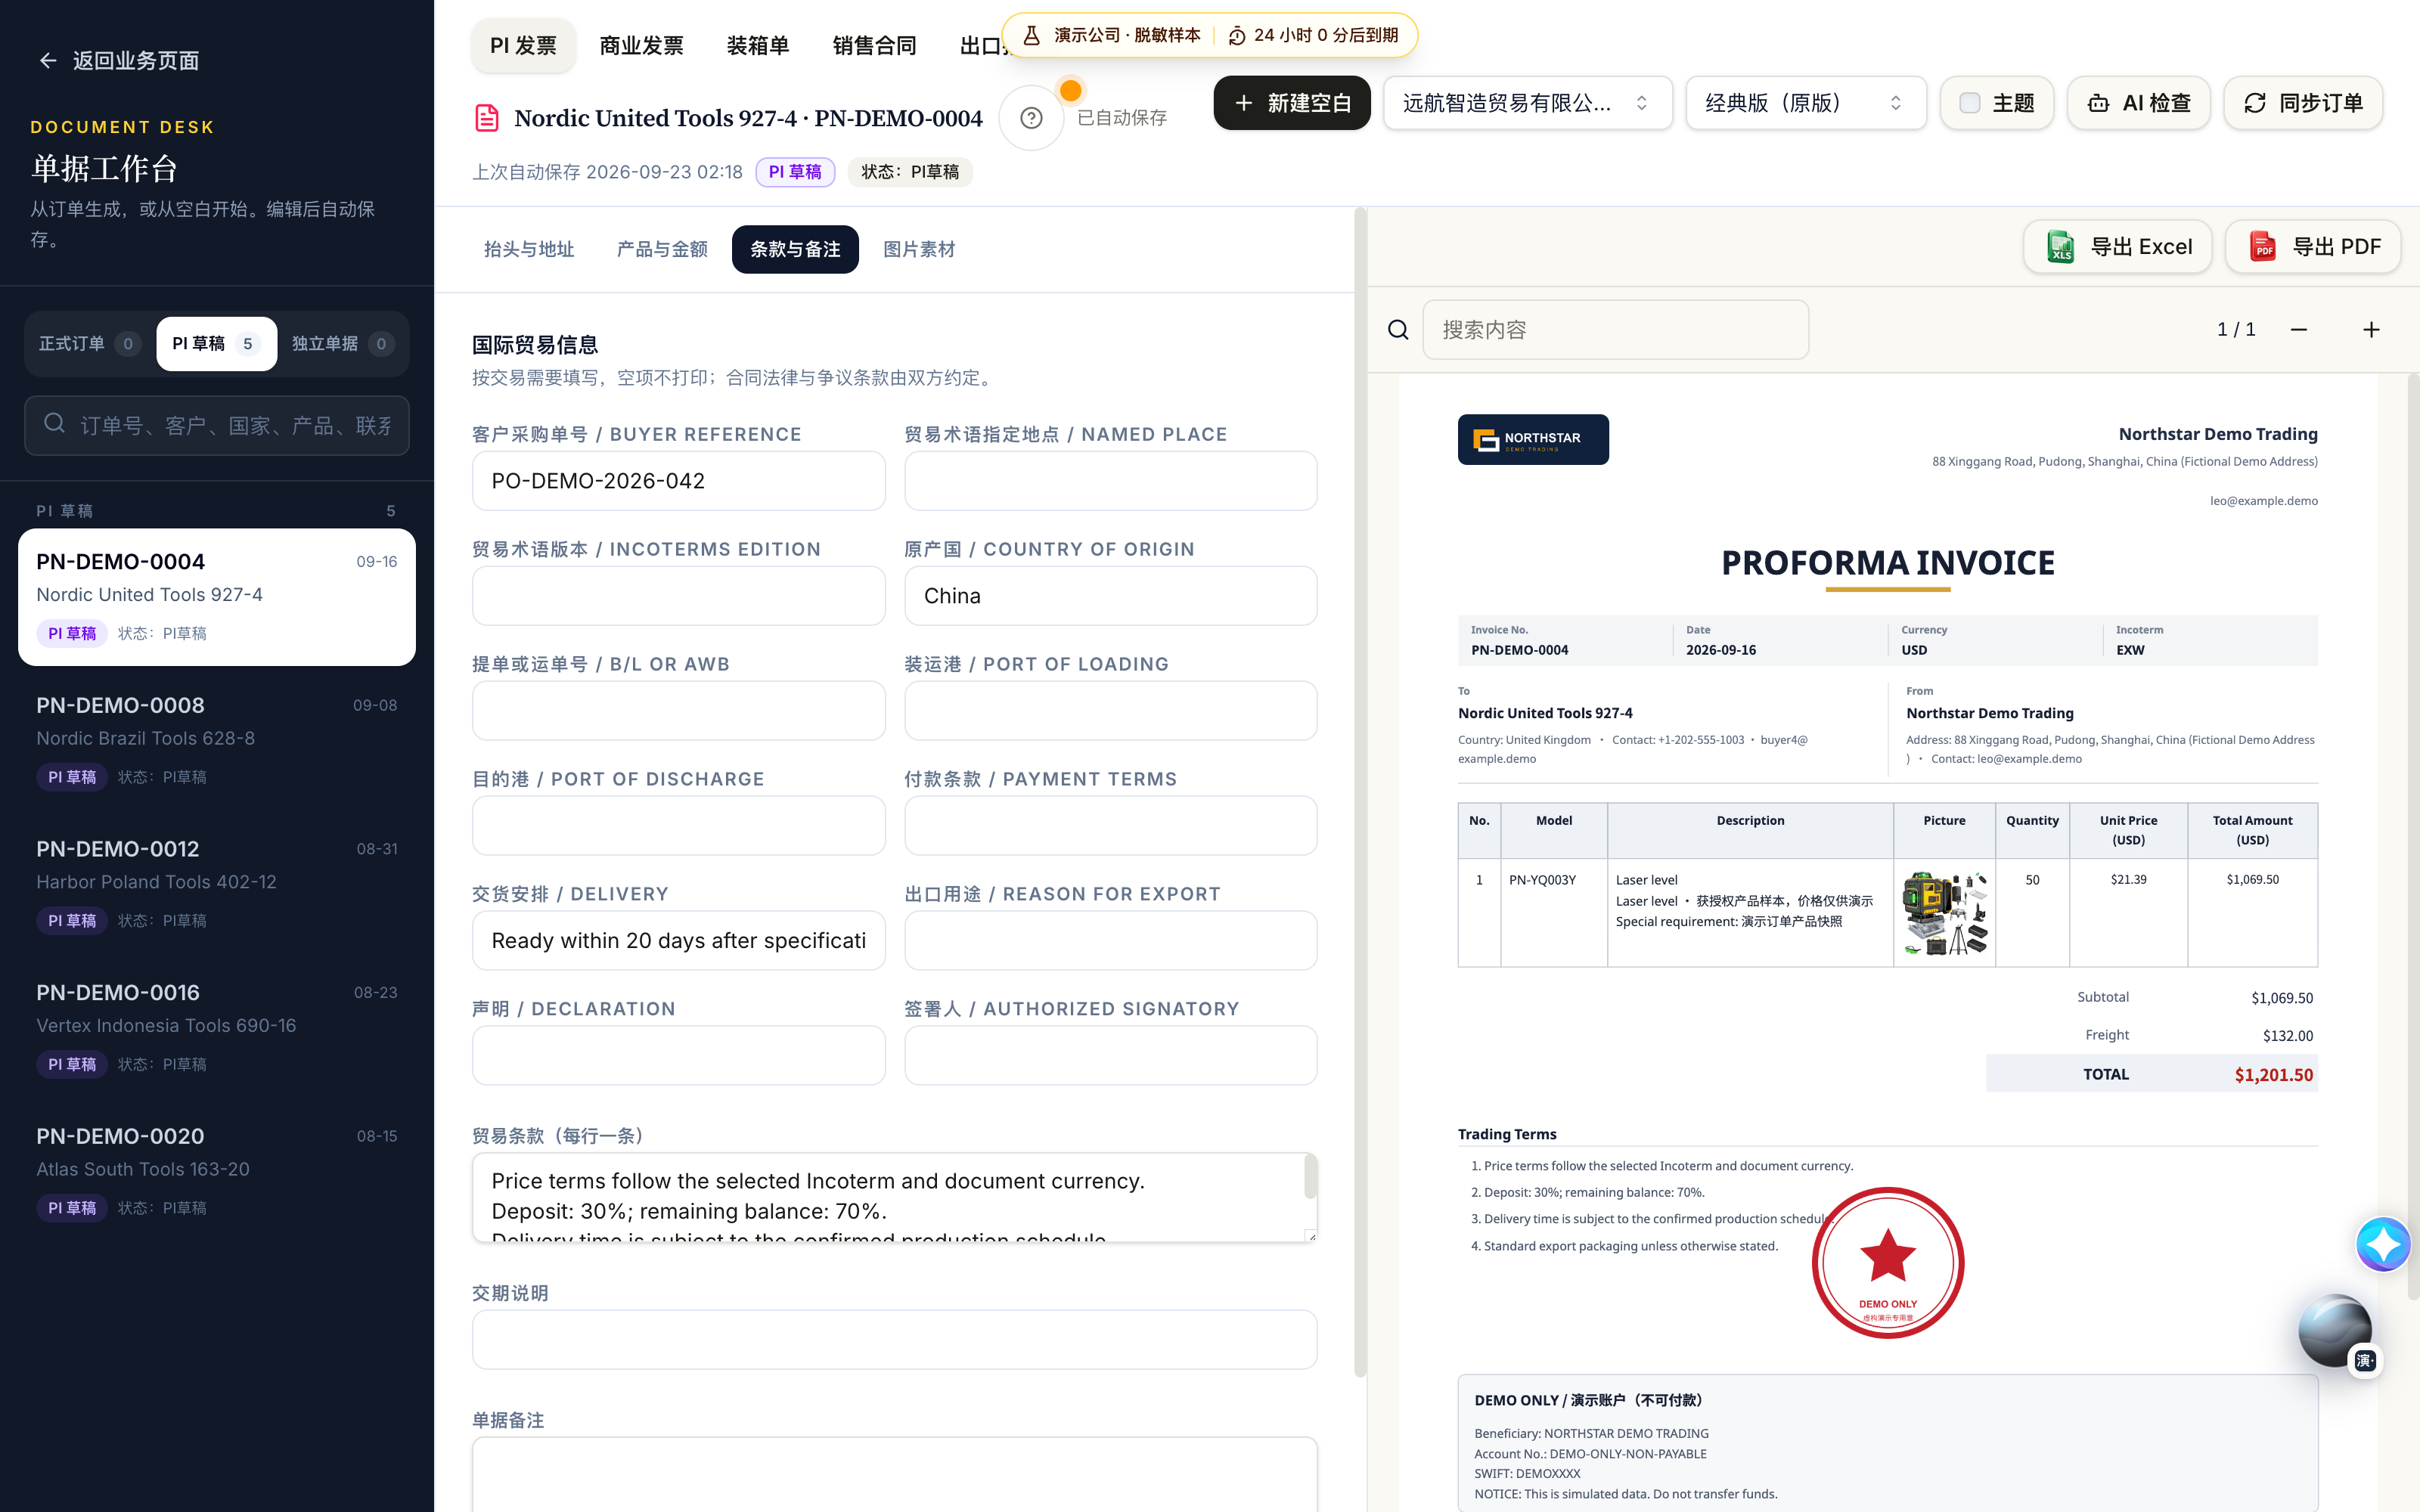
Task: Open the 图片素材 section tab
Action: click(x=919, y=249)
